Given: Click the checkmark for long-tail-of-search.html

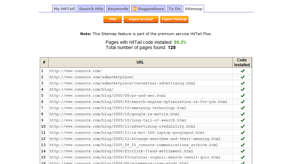Looking at the screenshot, I should (x=242, y=120).
